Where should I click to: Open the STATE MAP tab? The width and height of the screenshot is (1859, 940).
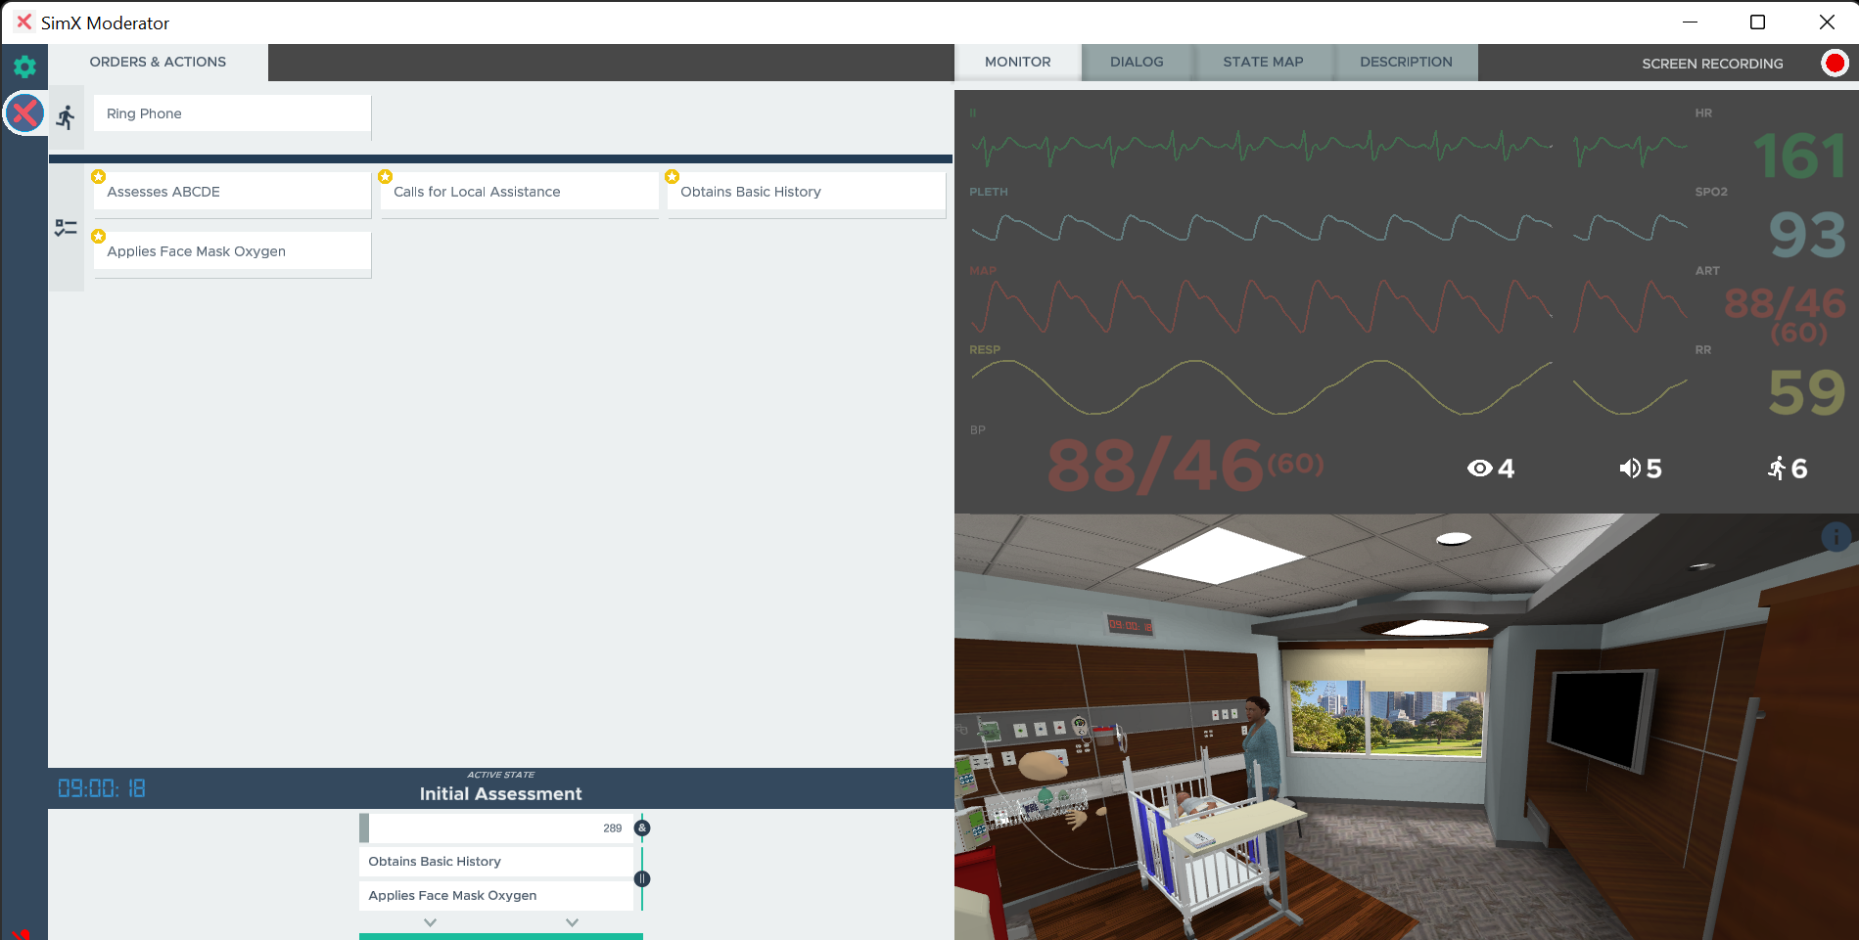(1263, 62)
